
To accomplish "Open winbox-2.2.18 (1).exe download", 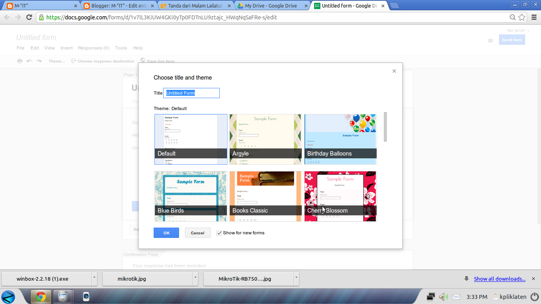I will [x=46, y=279].
